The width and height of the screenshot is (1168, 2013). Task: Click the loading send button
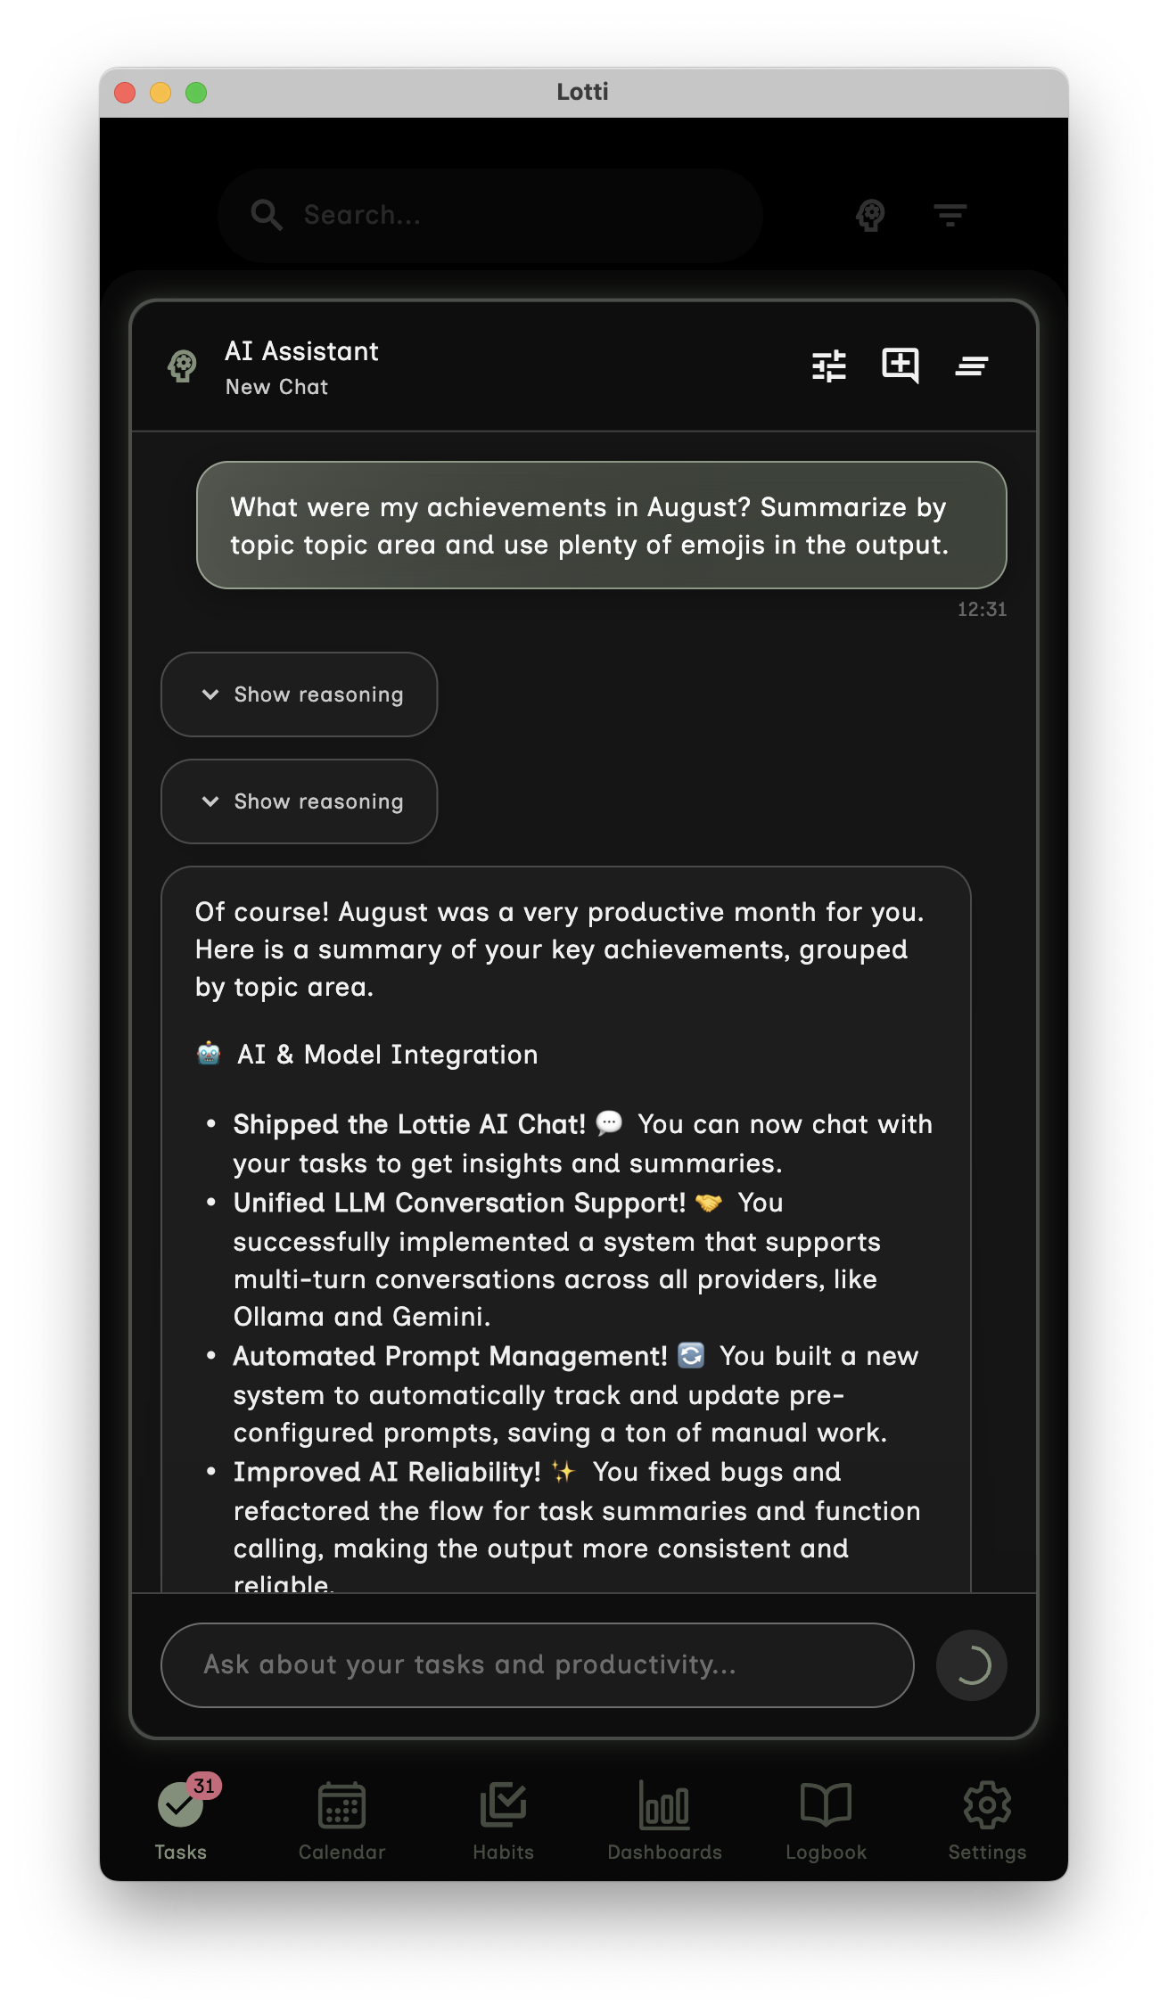coord(971,1664)
